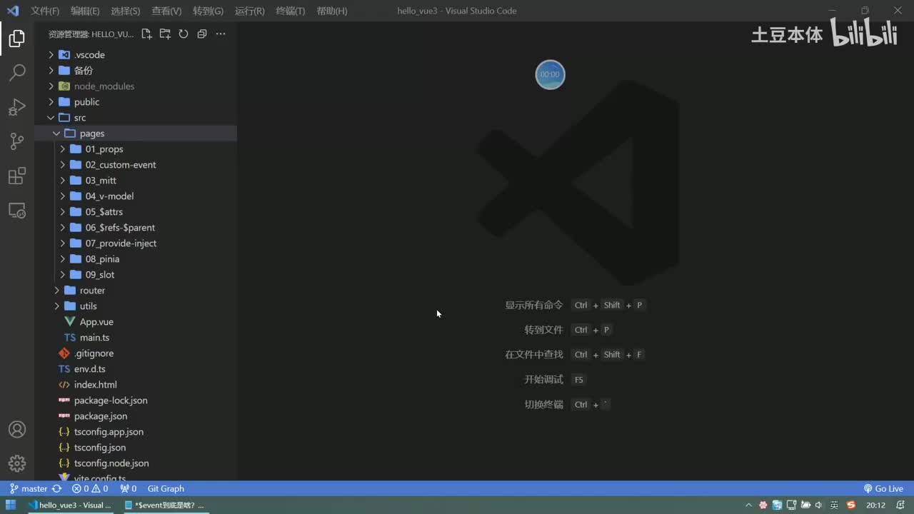The height and width of the screenshot is (514, 914).
Task: Expand the node_modules folder
Action: coord(136,86)
